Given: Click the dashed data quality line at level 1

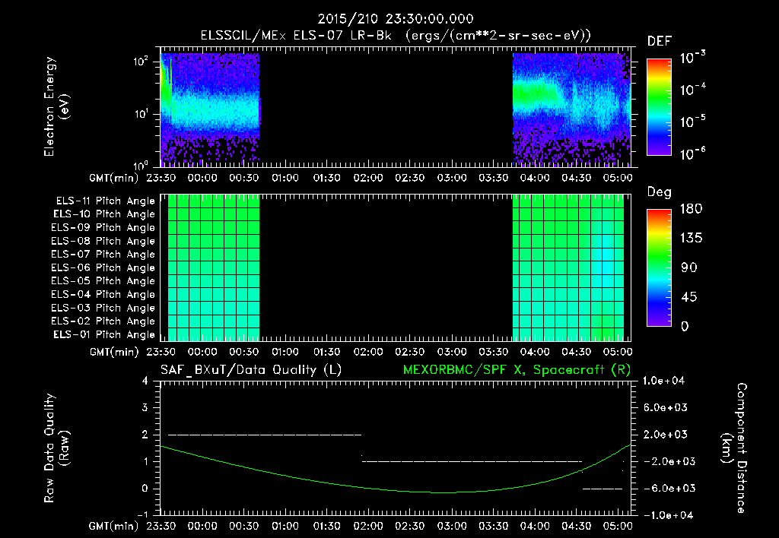Looking at the screenshot, I should click(472, 461).
